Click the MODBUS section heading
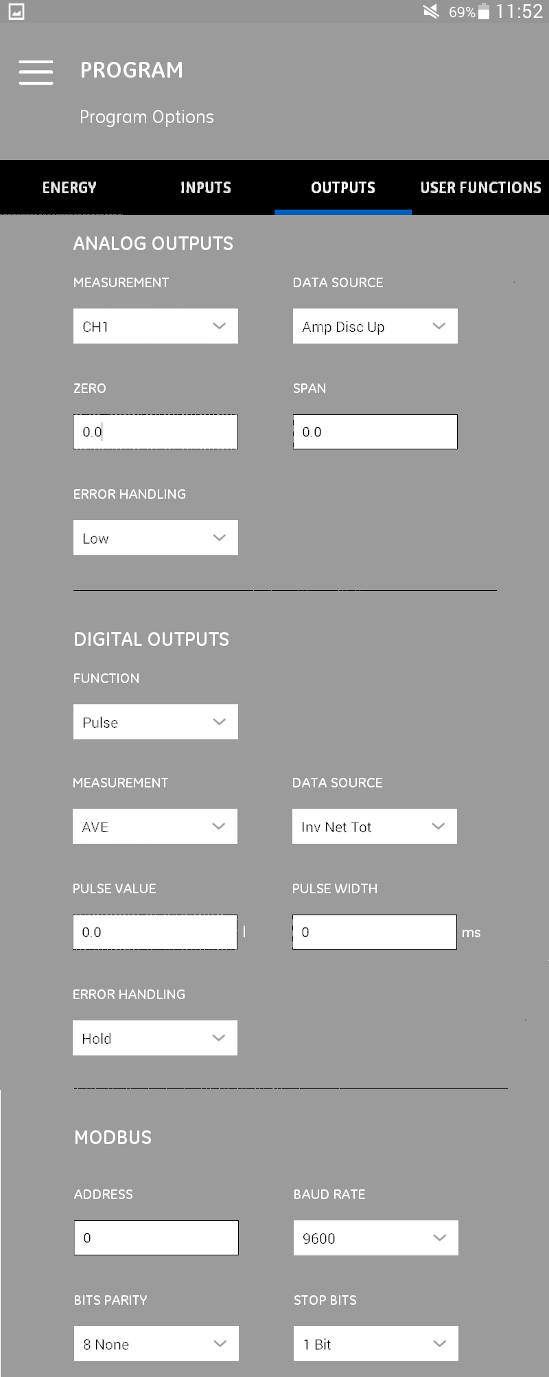Screen dimensions: 549x1377 point(113,1137)
